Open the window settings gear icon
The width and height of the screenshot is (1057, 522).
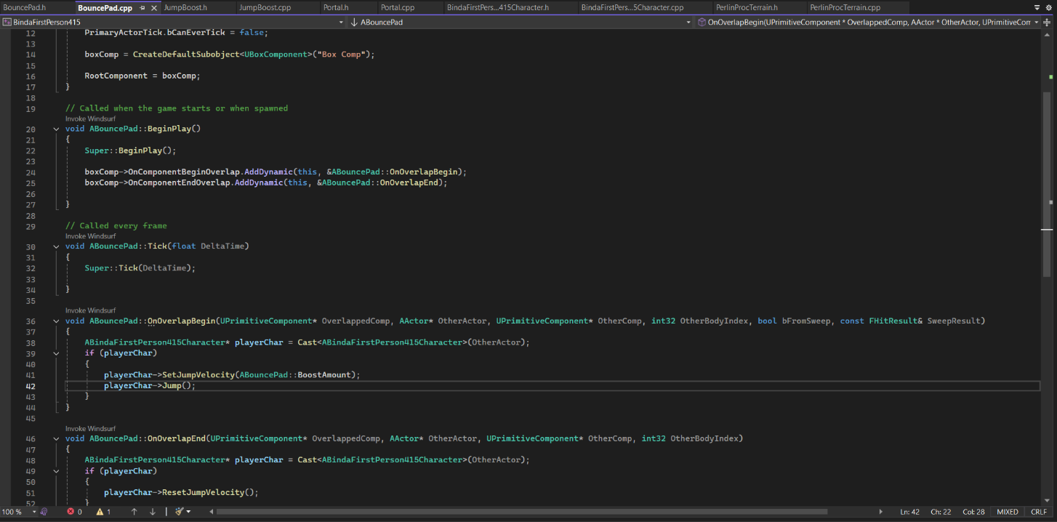click(1049, 7)
